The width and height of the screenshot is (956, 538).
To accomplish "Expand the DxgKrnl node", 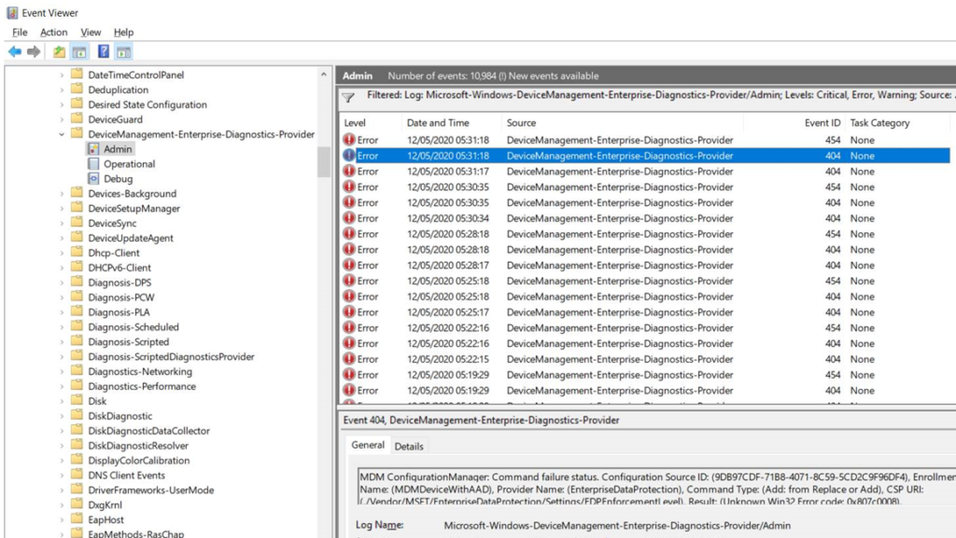I will click(62, 504).
